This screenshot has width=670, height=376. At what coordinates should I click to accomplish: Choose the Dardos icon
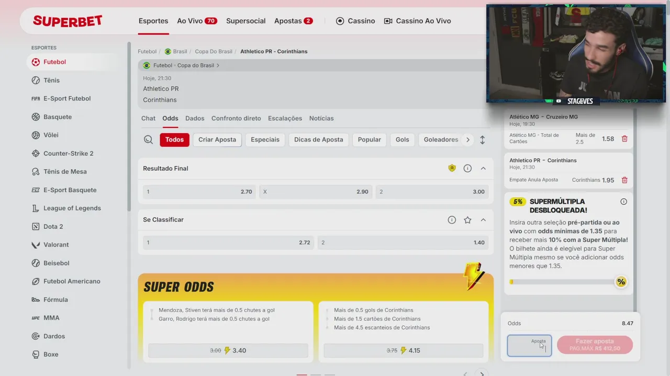click(36, 336)
